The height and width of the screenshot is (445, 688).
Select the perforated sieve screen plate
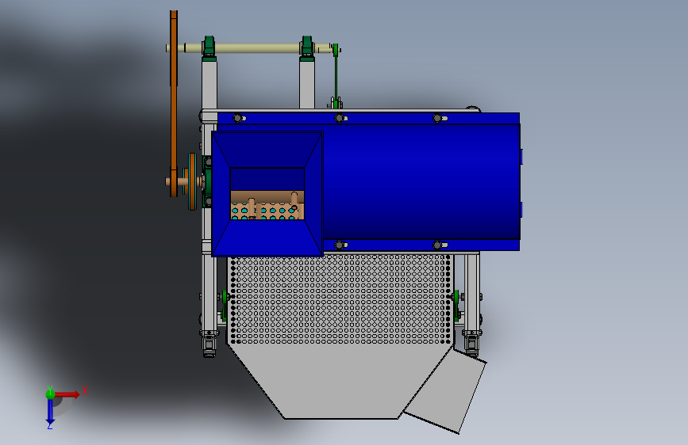[x=340, y=300]
